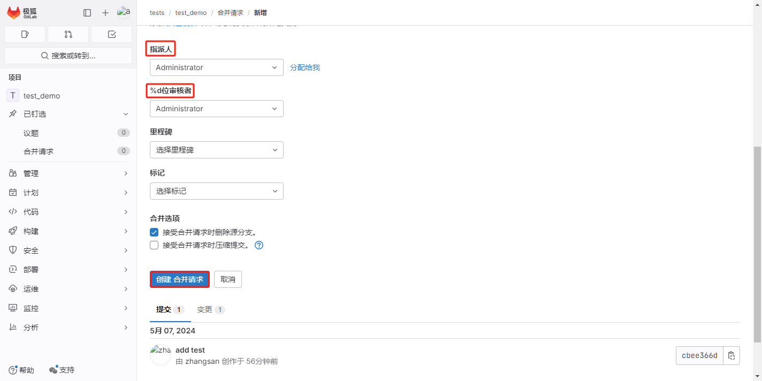Enable squash commits on merge checkbox

(154, 245)
